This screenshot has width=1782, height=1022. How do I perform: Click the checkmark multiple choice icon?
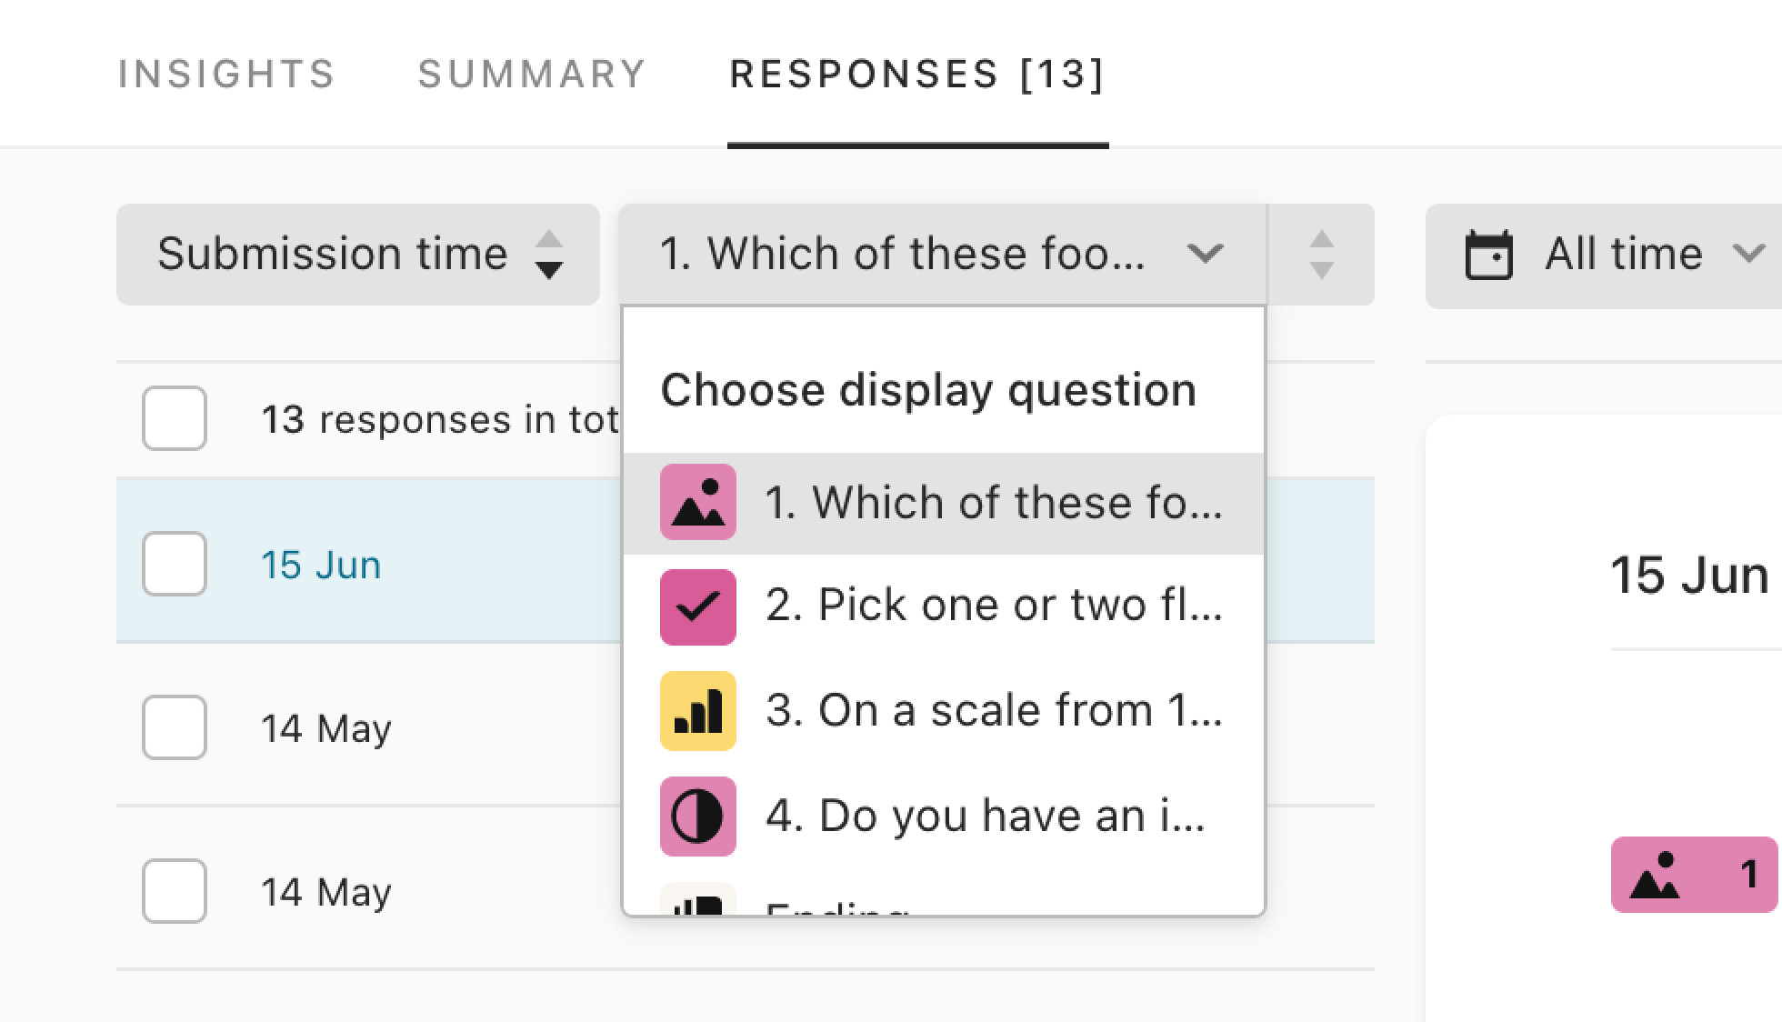697,606
